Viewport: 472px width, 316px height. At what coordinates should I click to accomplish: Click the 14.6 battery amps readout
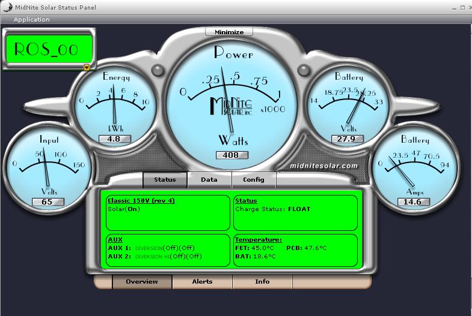(414, 201)
